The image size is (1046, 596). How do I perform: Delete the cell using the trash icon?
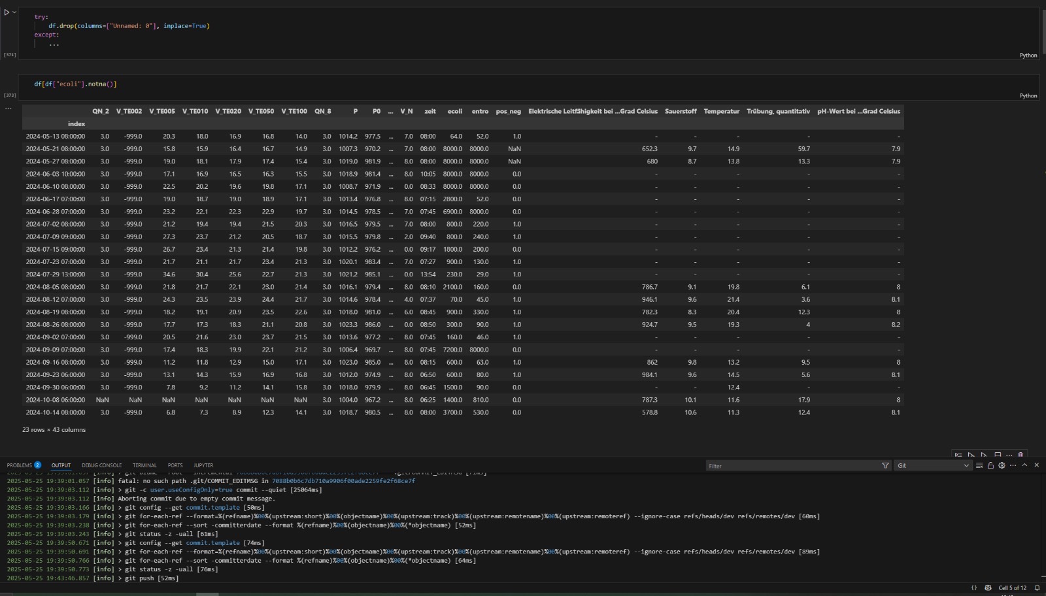click(x=1021, y=455)
